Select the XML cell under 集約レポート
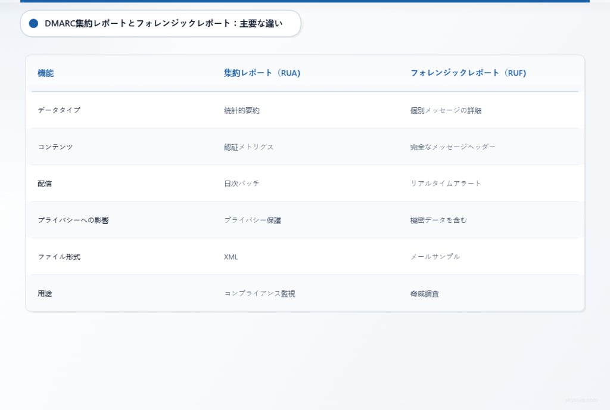This screenshot has height=410, width=610. [231, 257]
